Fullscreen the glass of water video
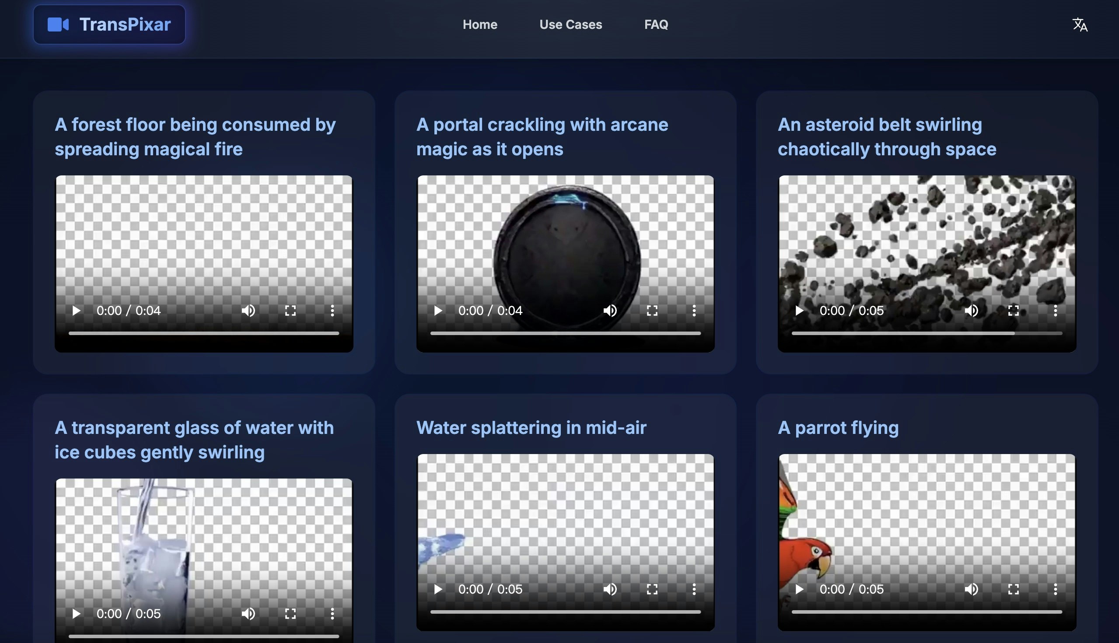The width and height of the screenshot is (1119, 643). [290, 613]
